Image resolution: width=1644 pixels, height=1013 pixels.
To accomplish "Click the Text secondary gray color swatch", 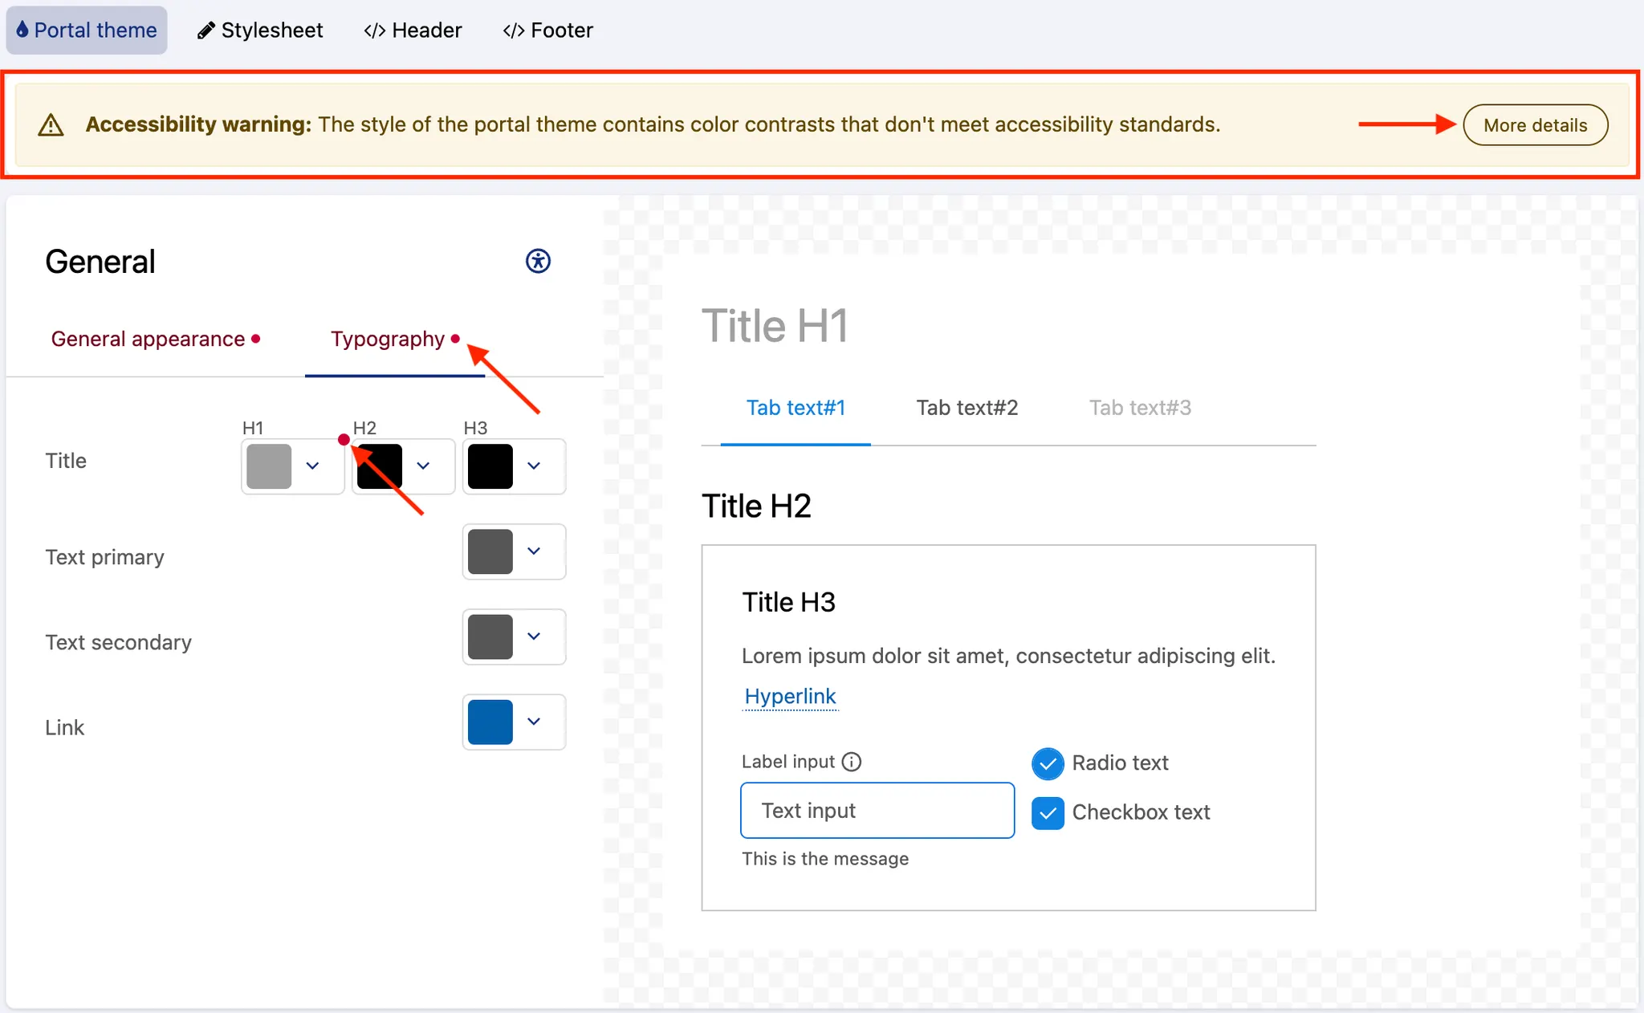I will [490, 637].
